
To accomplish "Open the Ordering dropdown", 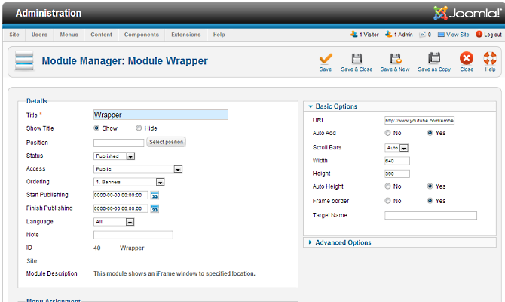I will click(x=129, y=182).
